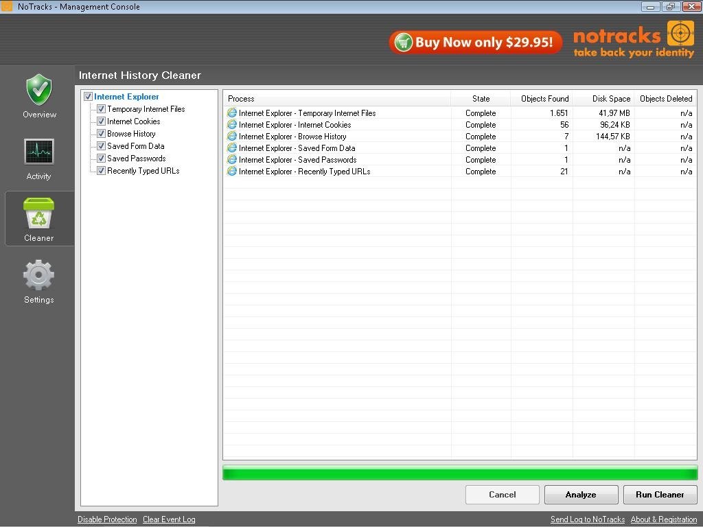Image resolution: width=703 pixels, height=527 pixels.
Task: Click the Recently Typed URLs row IE icon
Action: tap(232, 171)
